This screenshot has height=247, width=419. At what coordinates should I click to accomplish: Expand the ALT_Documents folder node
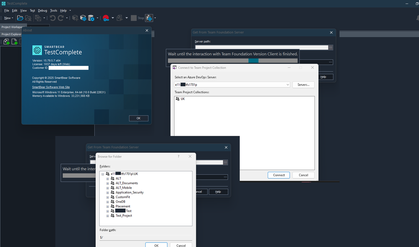[107, 183]
